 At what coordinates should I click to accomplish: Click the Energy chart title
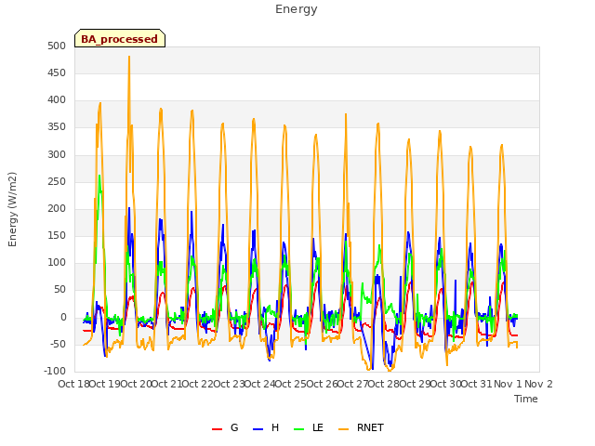[x=297, y=9]
